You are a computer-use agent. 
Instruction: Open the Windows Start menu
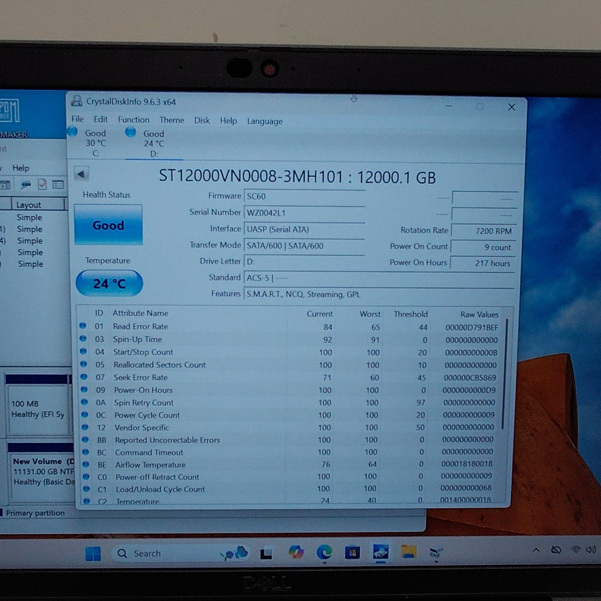(93, 554)
